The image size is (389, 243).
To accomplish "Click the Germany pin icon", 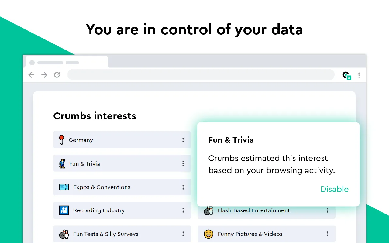I will (62, 140).
